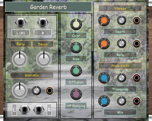
Task: Click the large Early knob
Action: [20, 59]
